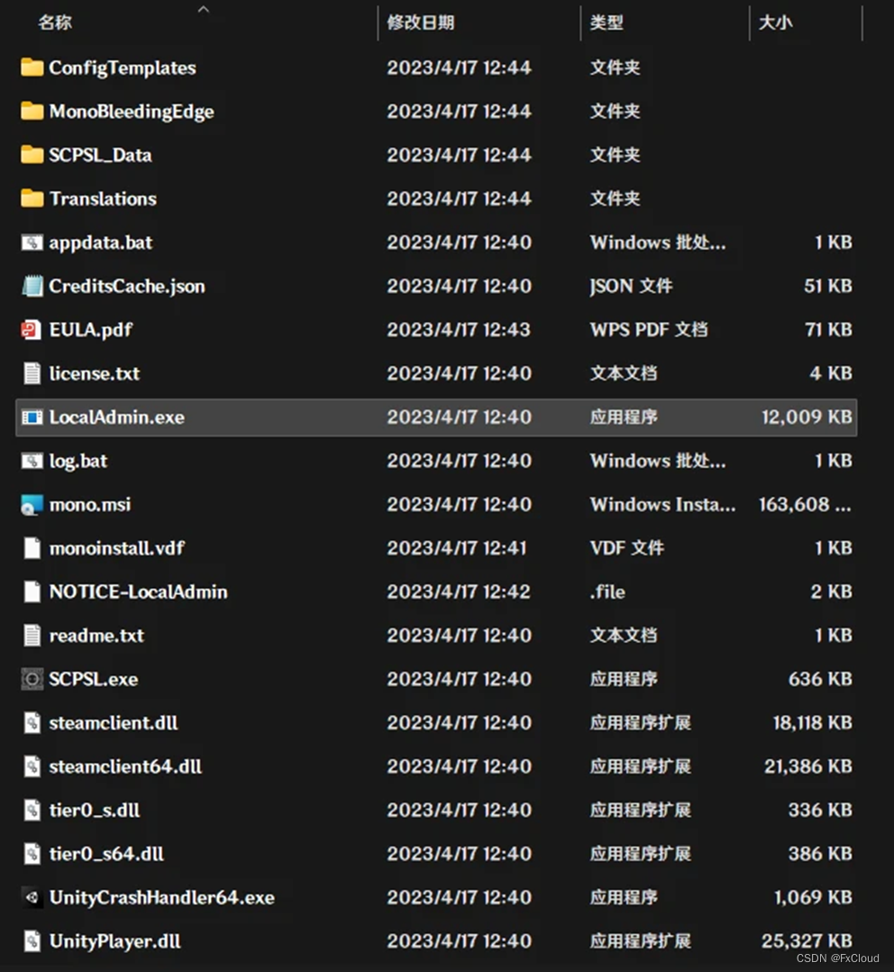Click the CreditsCache.json notepad icon
Image resolution: width=894 pixels, height=972 pixels.
coord(32,286)
